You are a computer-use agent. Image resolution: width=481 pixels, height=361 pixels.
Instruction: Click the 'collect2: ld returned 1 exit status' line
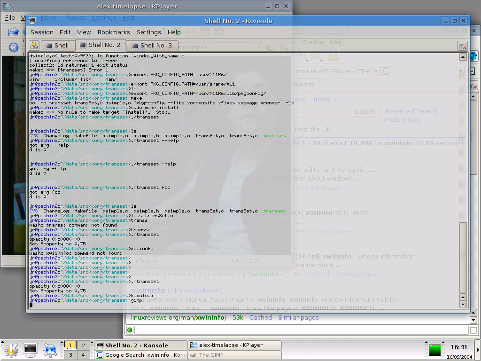pyautogui.click(x=78, y=65)
